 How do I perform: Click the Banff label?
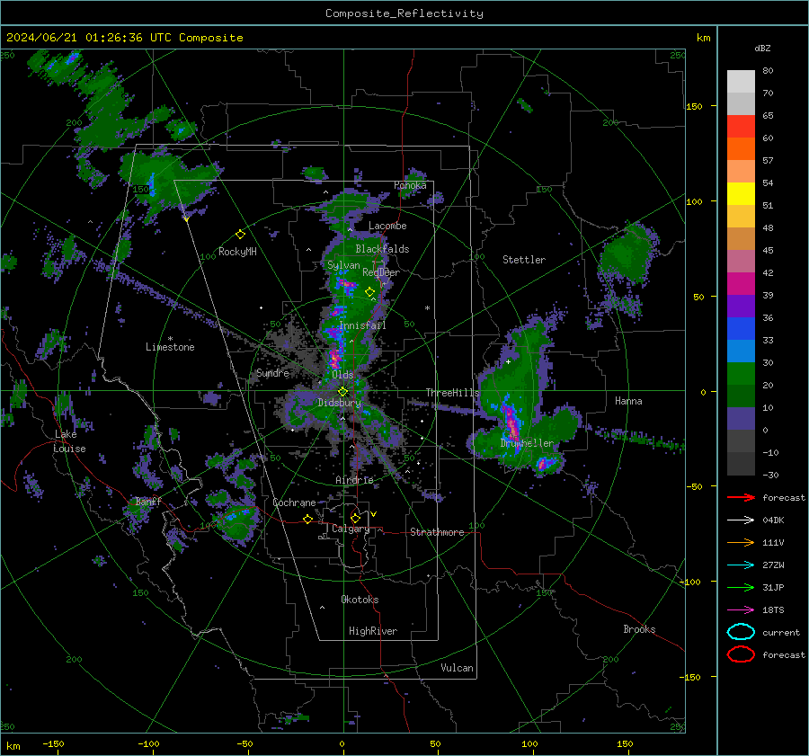click(x=148, y=502)
